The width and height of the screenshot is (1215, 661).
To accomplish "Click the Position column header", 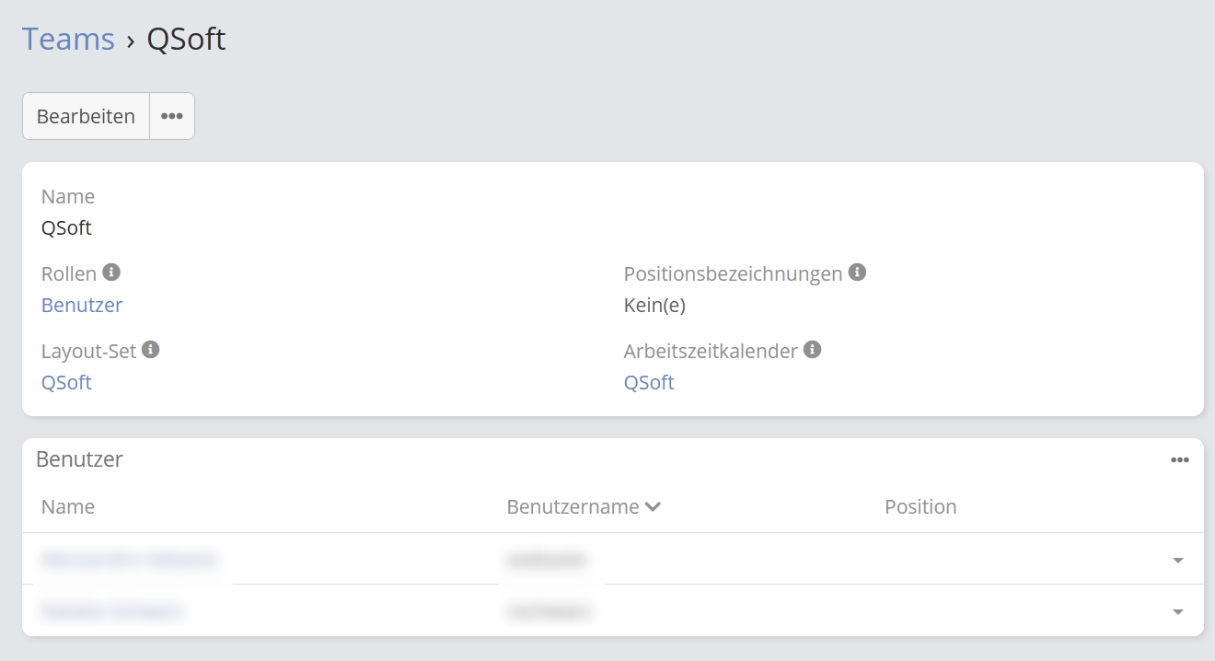I will pyautogui.click(x=920, y=506).
